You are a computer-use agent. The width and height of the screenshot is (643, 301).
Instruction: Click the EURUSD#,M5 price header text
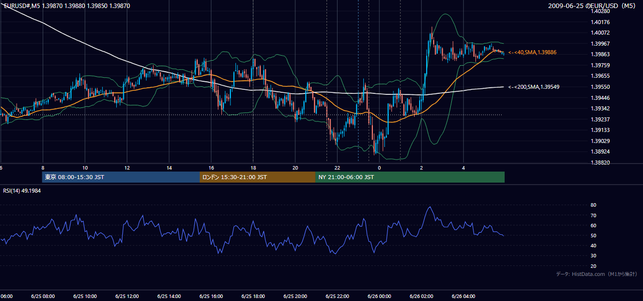click(66, 6)
